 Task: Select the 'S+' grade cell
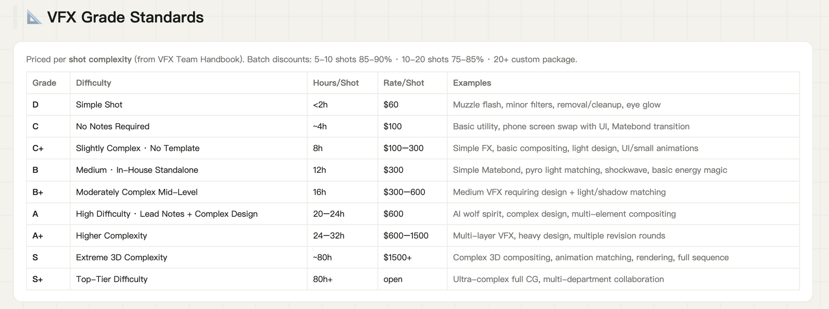pos(48,279)
